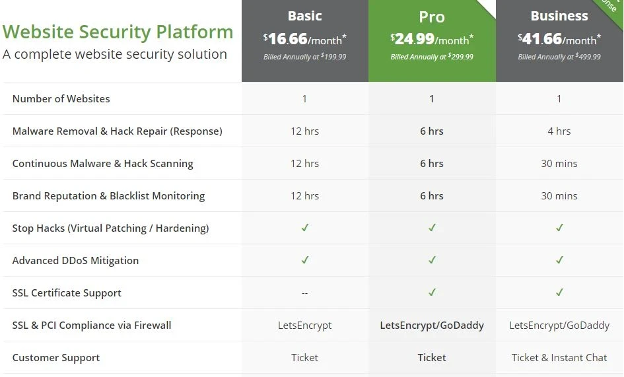
Task: Click Pro checkmark for Advanced DDoS Mitigation
Action: point(432,260)
